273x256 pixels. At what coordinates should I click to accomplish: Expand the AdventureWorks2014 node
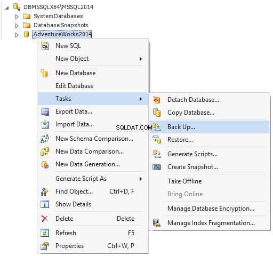pos(17,35)
